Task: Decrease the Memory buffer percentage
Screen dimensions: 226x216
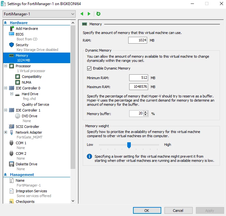Action: pyautogui.click(x=146, y=115)
